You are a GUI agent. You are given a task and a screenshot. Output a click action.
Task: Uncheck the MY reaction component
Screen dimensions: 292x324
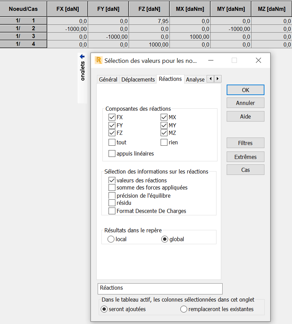[164, 125]
